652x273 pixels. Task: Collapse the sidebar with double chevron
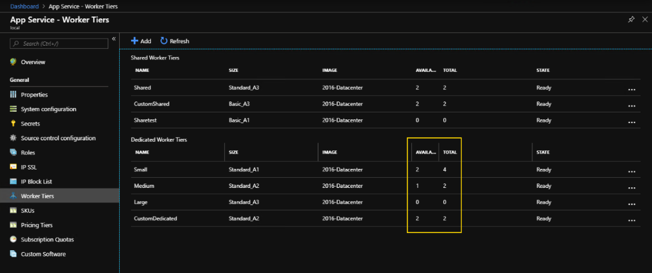[113, 39]
